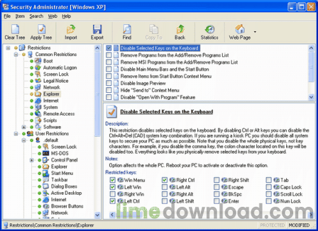Click the Import toolbar icon
318x231 pixels.
click(x=71, y=29)
